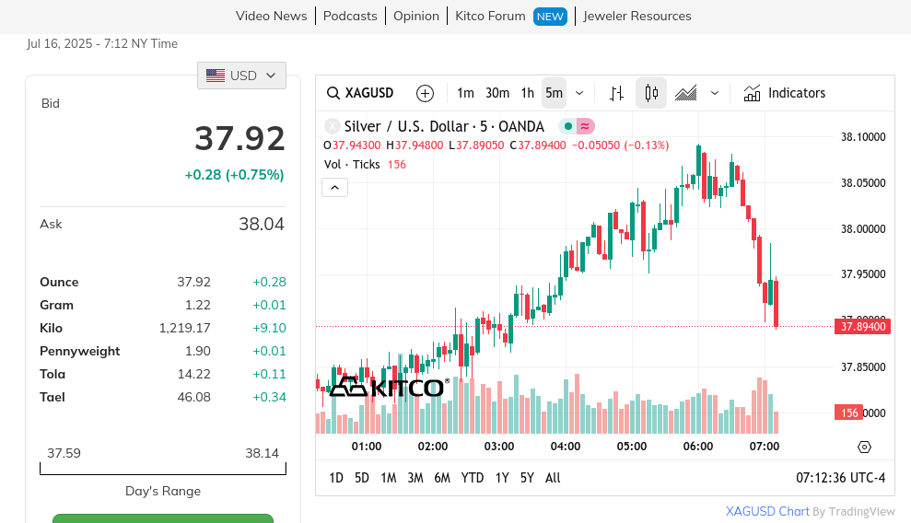
Task: Open Video News page
Action: tap(272, 16)
